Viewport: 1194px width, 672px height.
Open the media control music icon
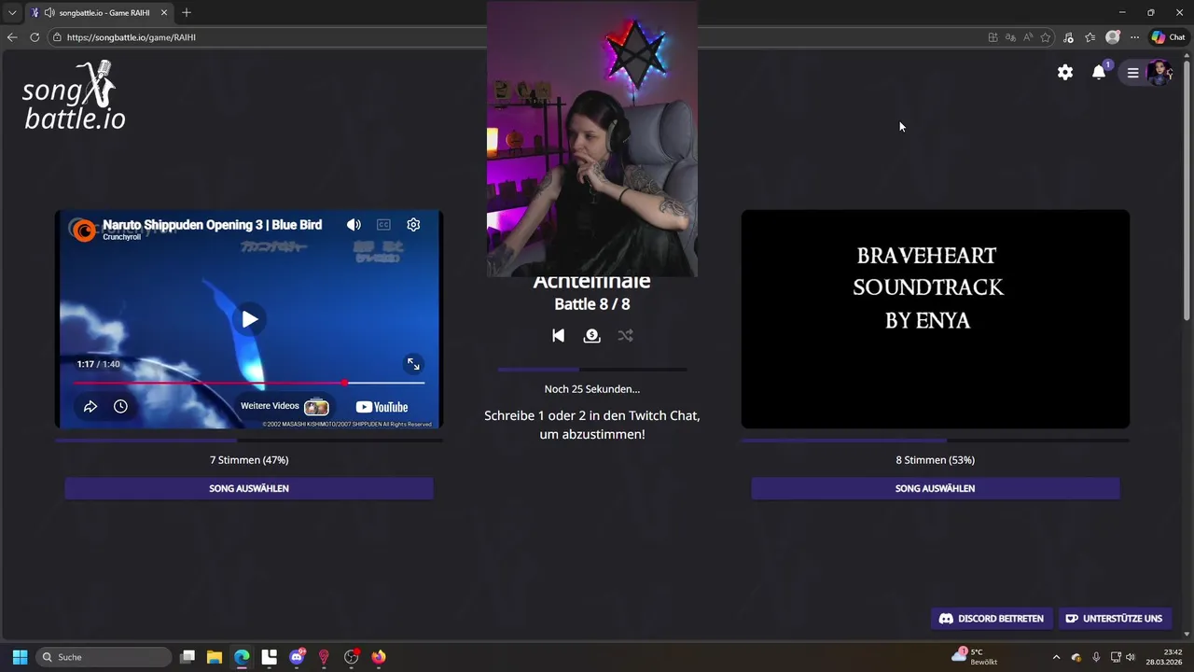click(1068, 37)
